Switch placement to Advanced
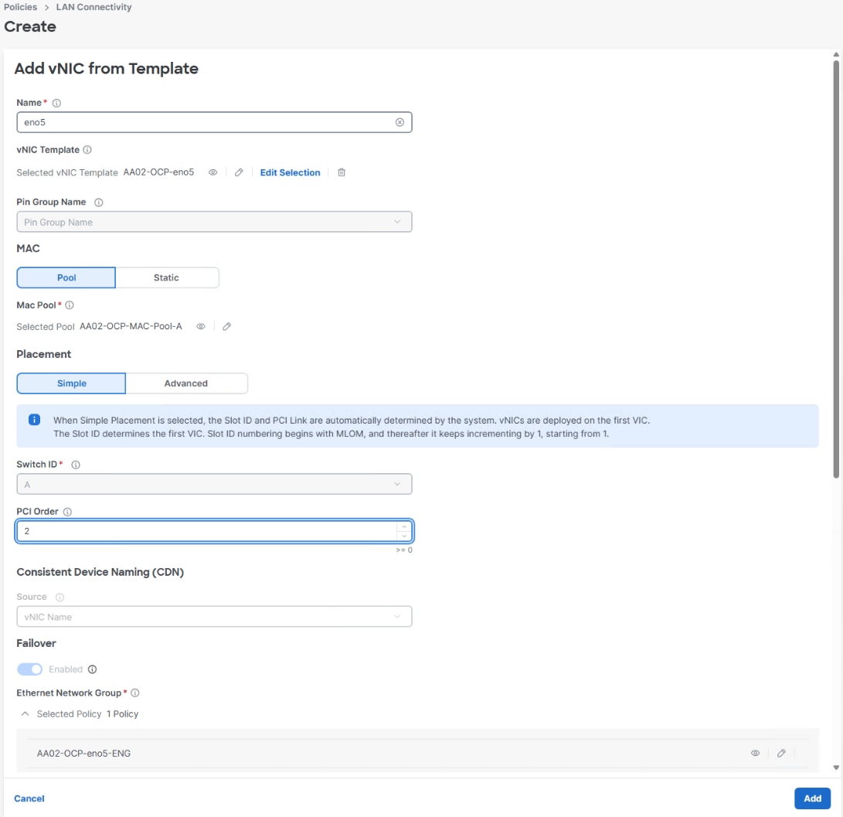The height and width of the screenshot is (817, 843). click(x=186, y=383)
